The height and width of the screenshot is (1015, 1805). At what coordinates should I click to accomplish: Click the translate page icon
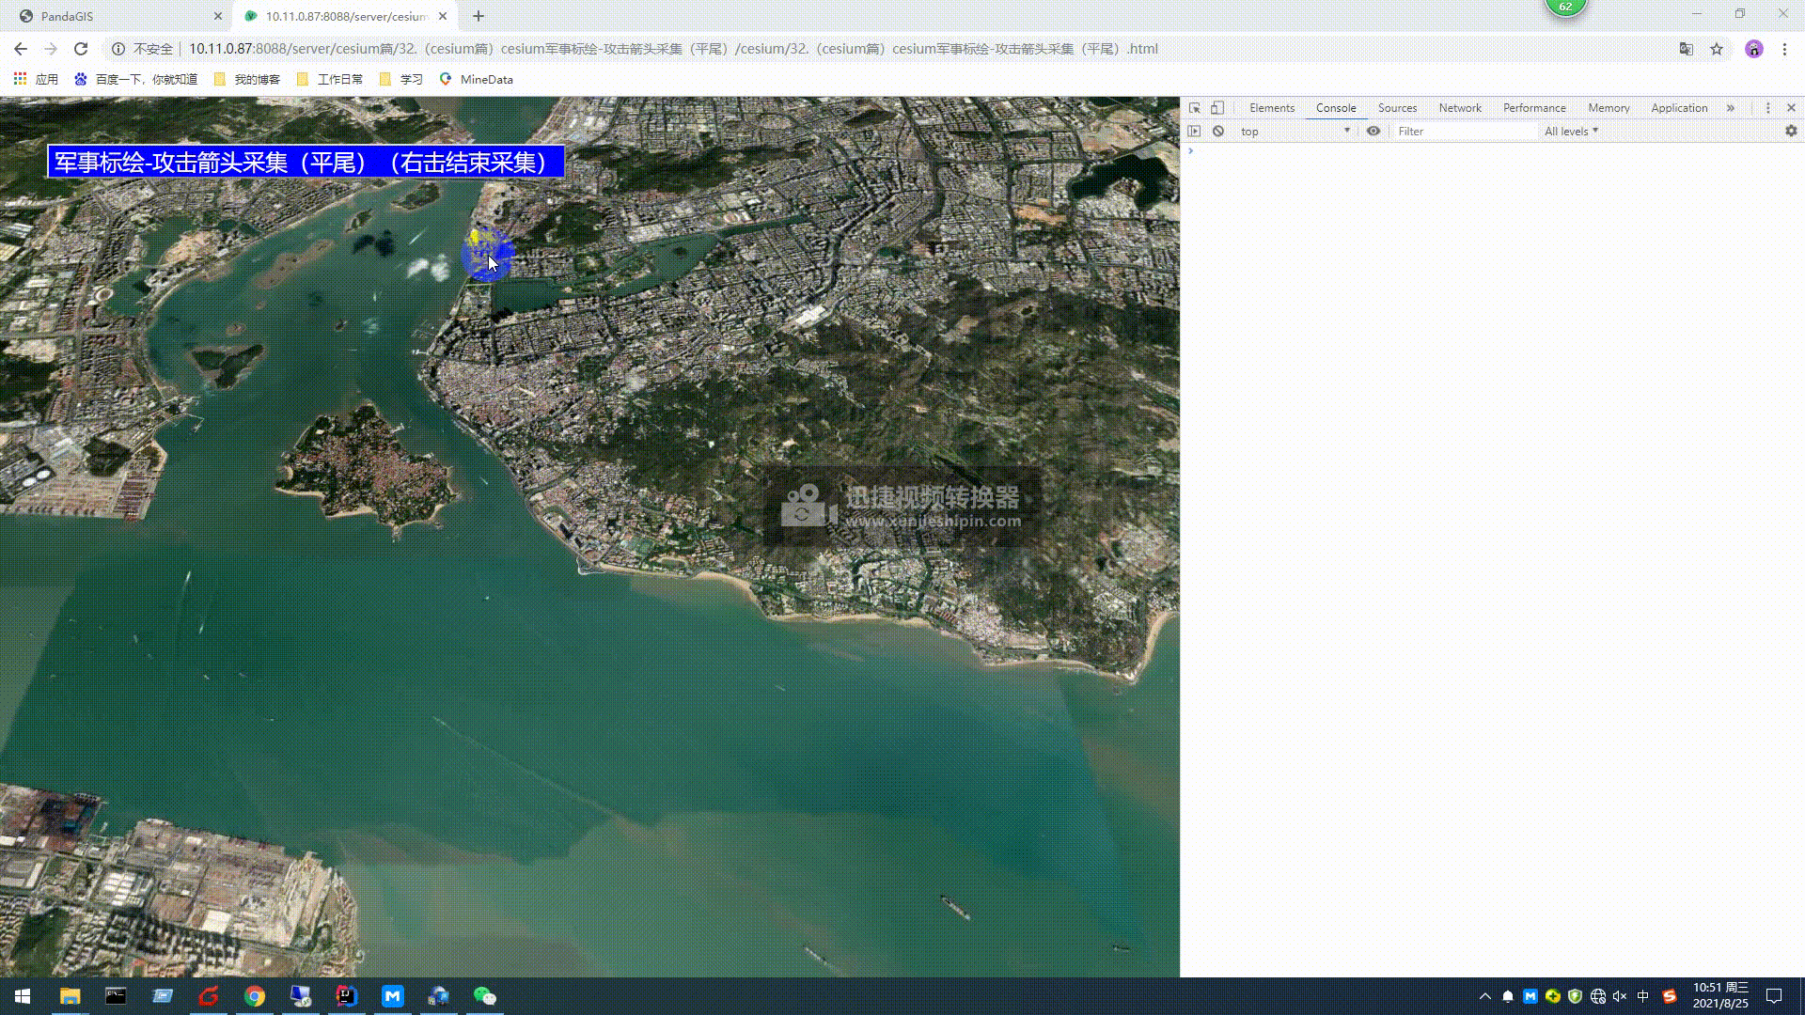[1687, 49]
